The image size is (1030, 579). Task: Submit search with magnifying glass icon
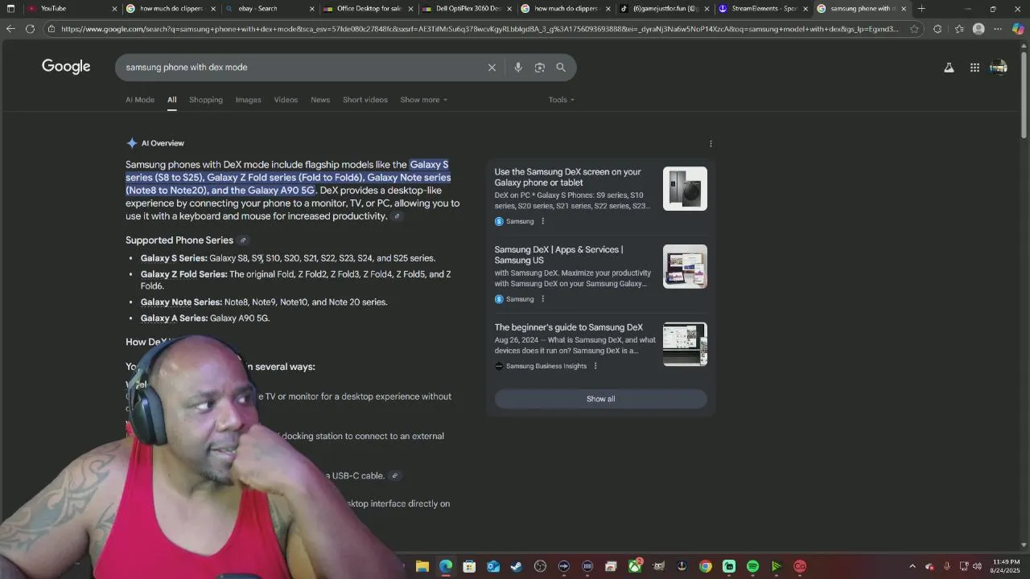pyautogui.click(x=561, y=68)
